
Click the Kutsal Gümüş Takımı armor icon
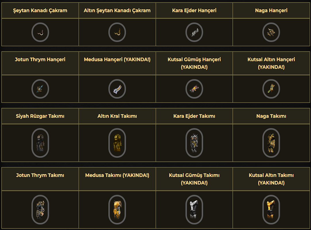point(194,210)
